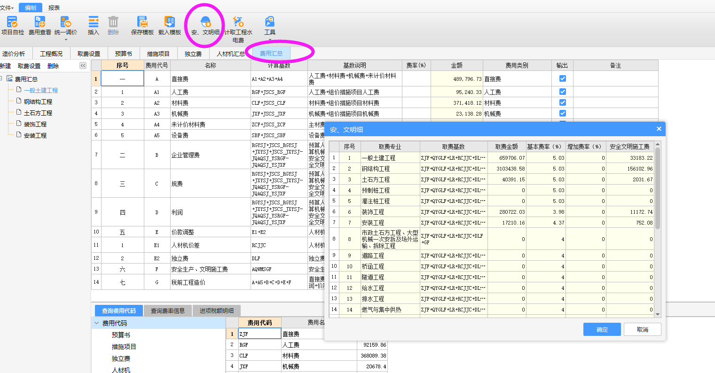The height and width of the screenshot is (373, 715).
Task: Select 进项税额明细 bottom tab
Action: pyautogui.click(x=217, y=311)
